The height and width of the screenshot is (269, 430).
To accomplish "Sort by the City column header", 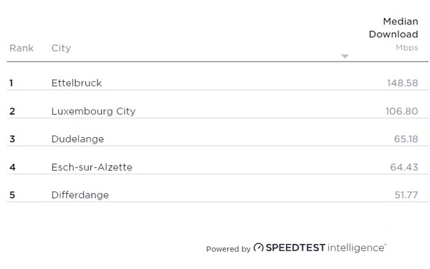I will (x=61, y=48).
